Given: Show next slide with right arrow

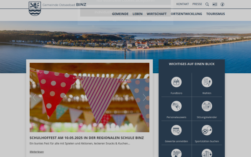Looking at the screenshot, I should 144,98.
